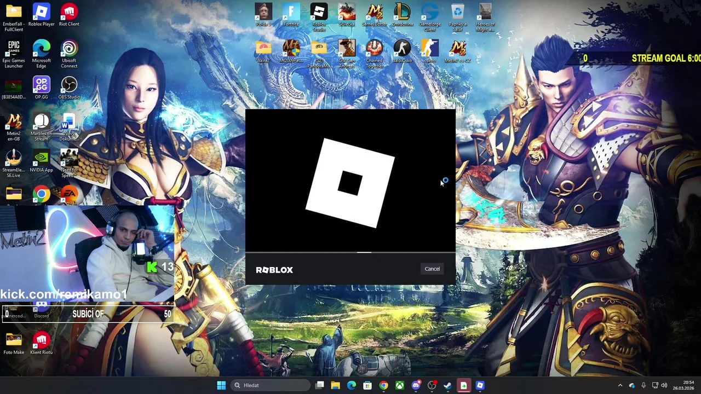The height and width of the screenshot is (394, 701).
Task: Launch Metin2 cs-CZ shortcut
Action: point(458,51)
